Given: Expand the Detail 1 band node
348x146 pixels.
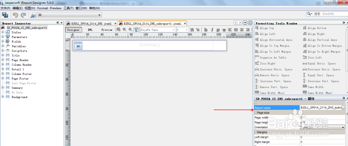Looking at the screenshot, I should (3, 69).
